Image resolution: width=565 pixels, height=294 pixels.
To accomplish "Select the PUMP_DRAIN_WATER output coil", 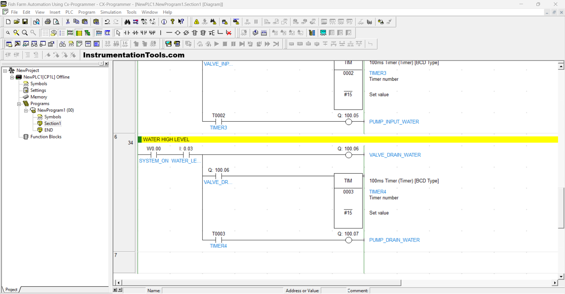I will point(349,240).
